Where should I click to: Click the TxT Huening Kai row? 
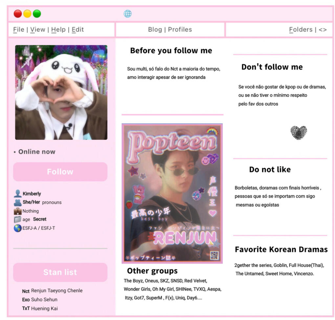(x=40, y=309)
